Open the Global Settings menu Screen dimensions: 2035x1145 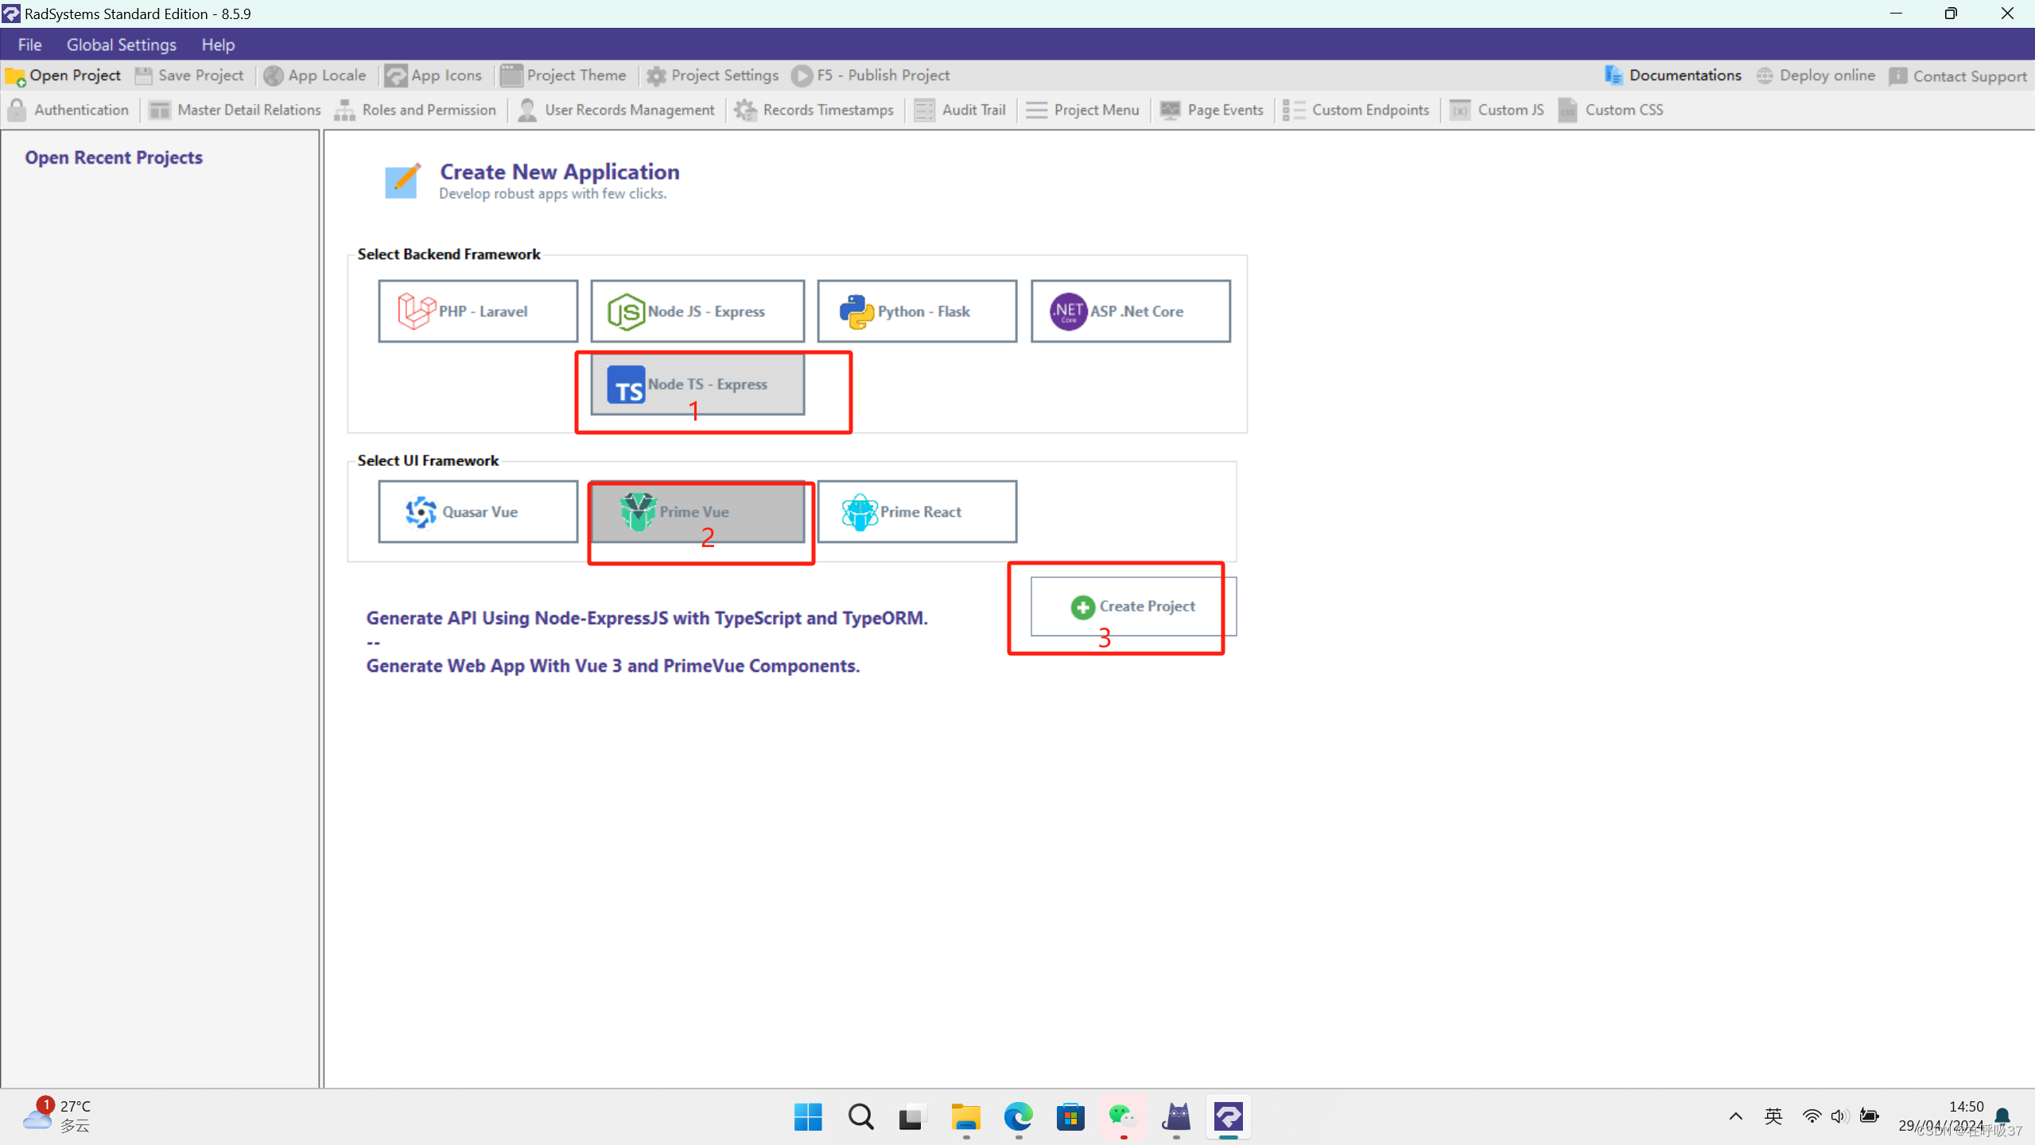[121, 45]
